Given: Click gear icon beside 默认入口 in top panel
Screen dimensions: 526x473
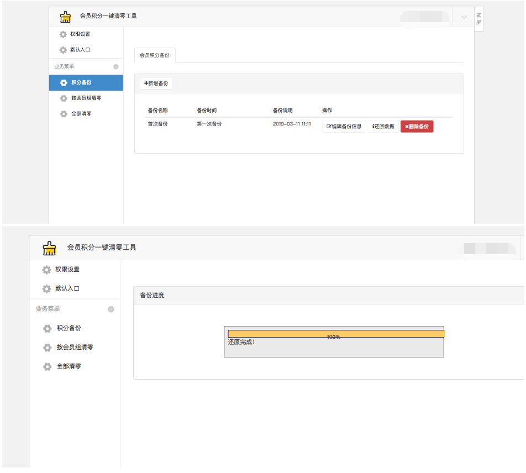Looking at the screenshot, I should (x=63, y=50).
